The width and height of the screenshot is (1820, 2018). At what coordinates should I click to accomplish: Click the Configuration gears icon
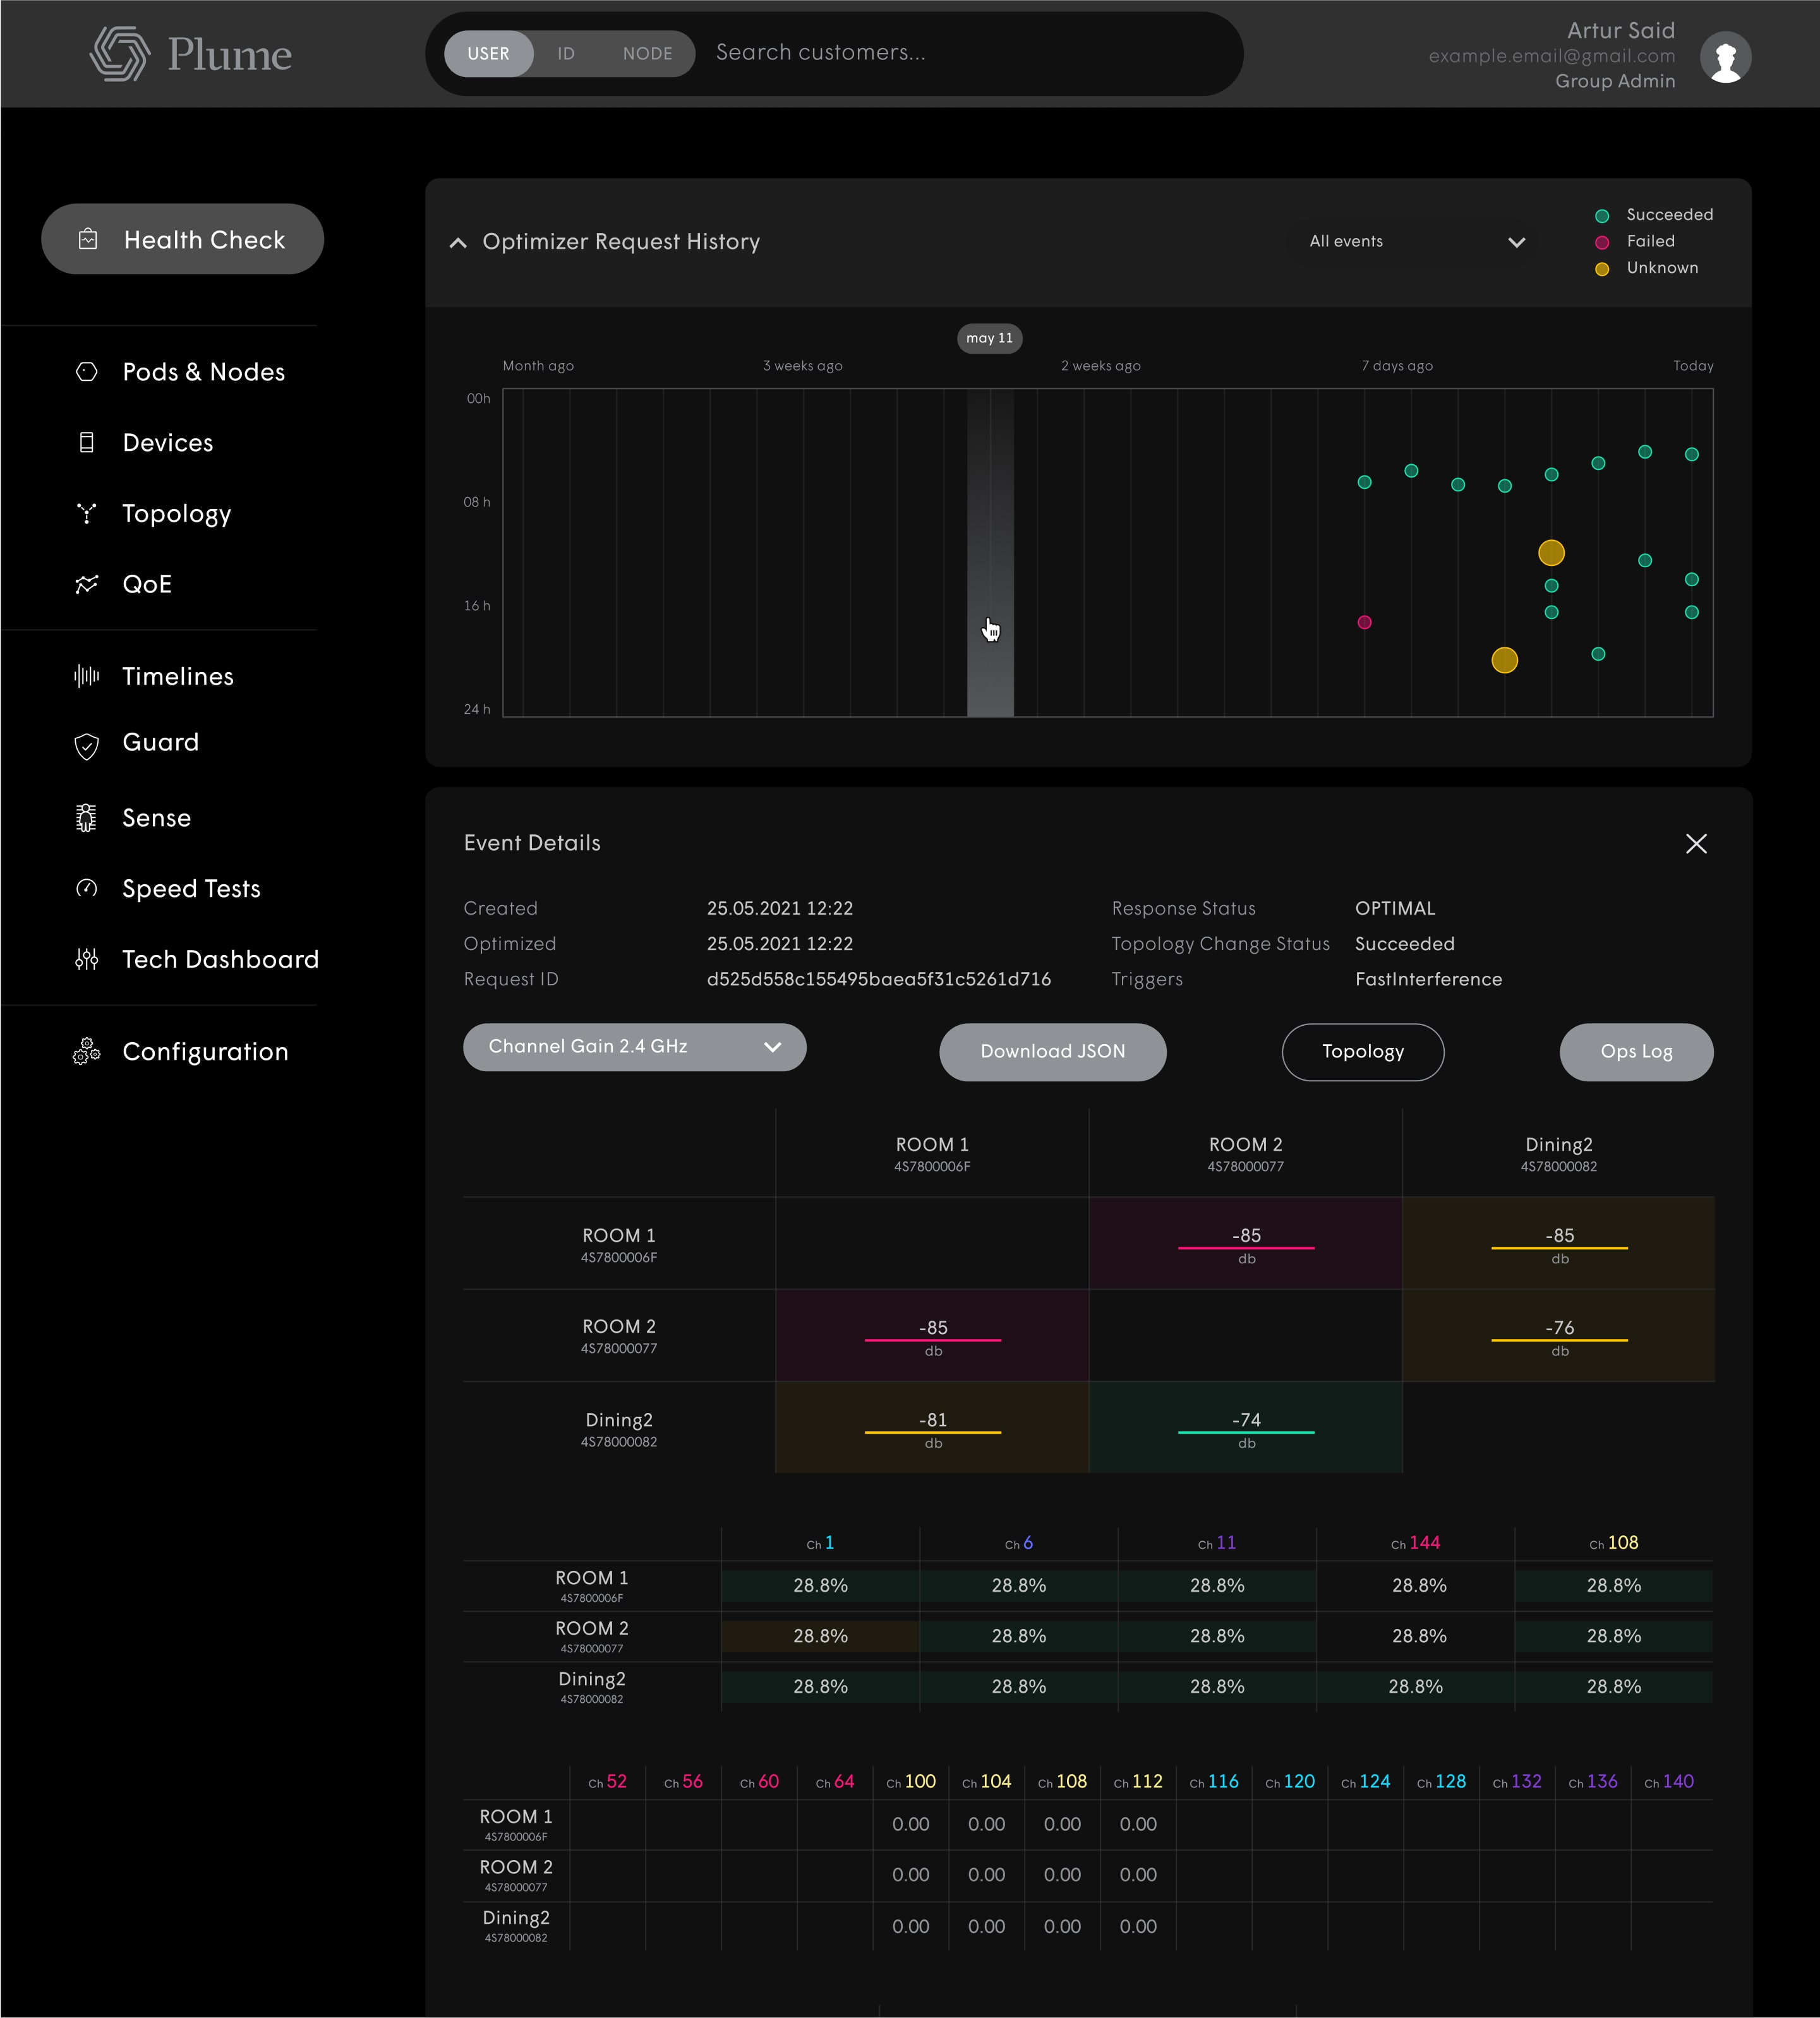click(87, 1052)
